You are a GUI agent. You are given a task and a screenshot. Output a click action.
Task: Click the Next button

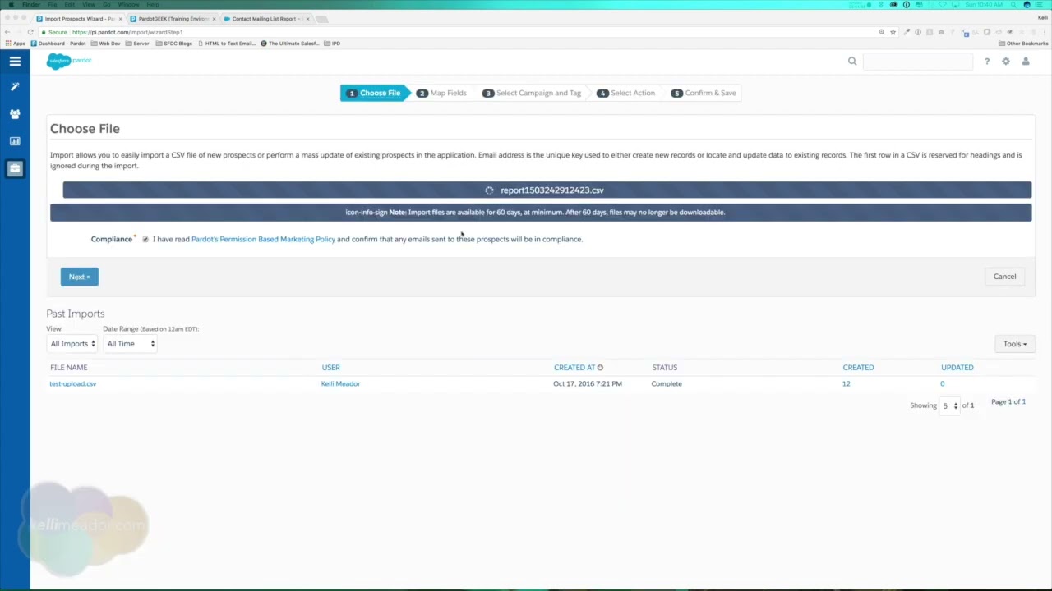tap(79, 277)
